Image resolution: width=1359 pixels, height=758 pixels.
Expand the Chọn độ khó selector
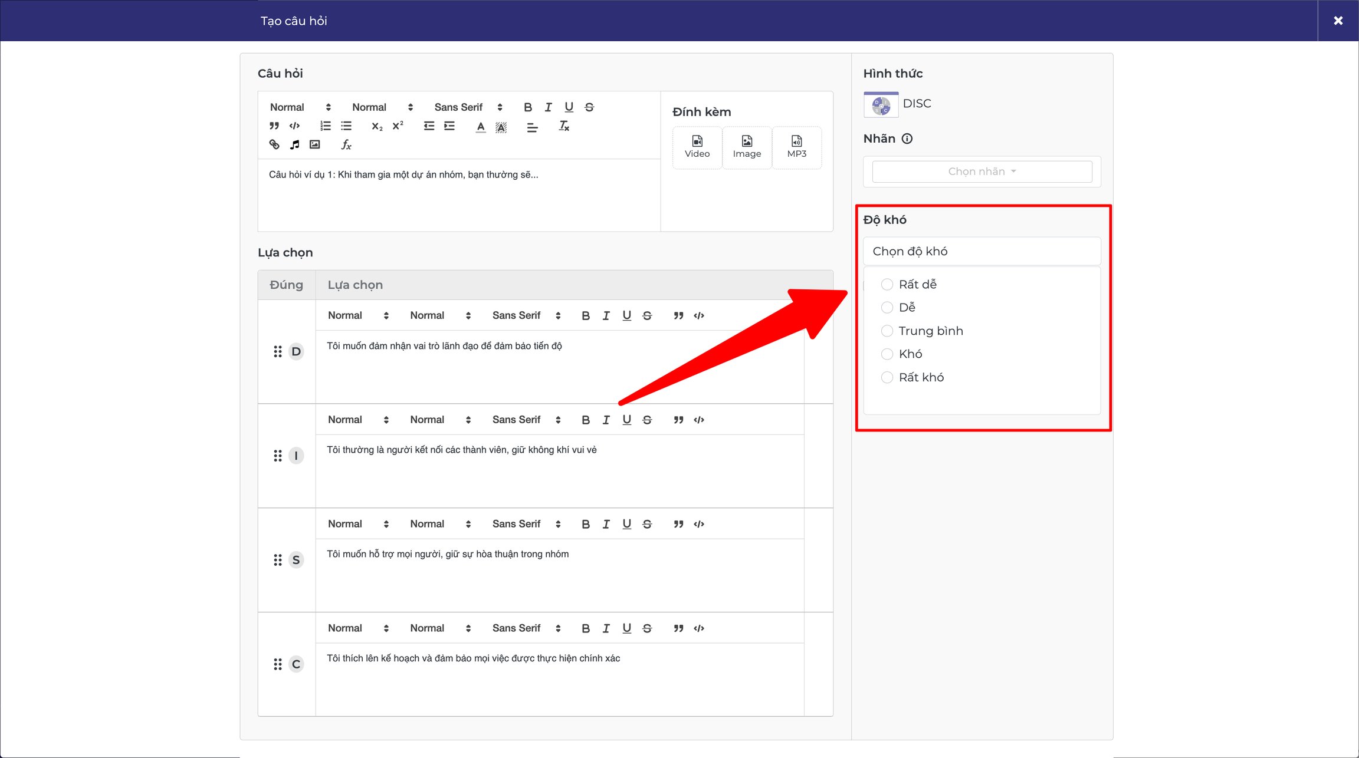click(982, 251)
